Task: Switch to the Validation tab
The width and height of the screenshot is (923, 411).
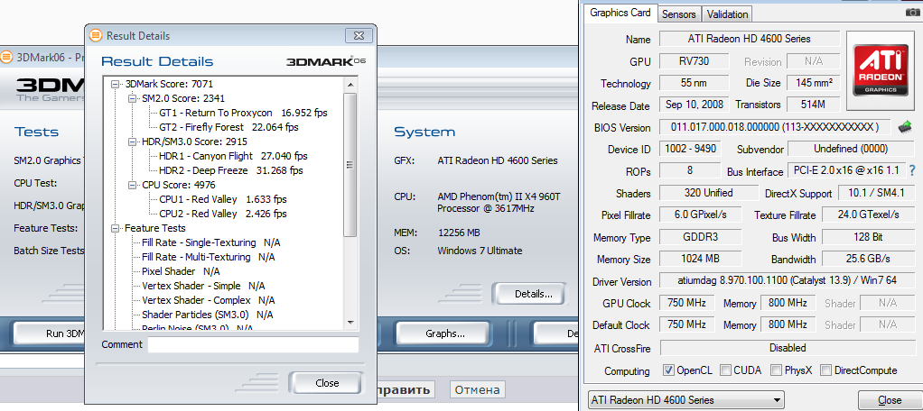Action: click(x=727, y=14)
